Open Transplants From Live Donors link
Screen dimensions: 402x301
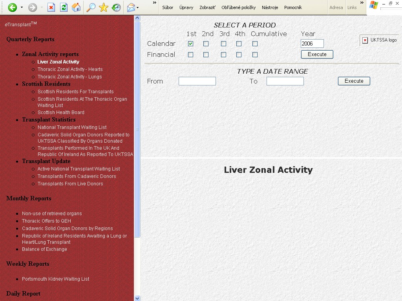pos(70,183)
